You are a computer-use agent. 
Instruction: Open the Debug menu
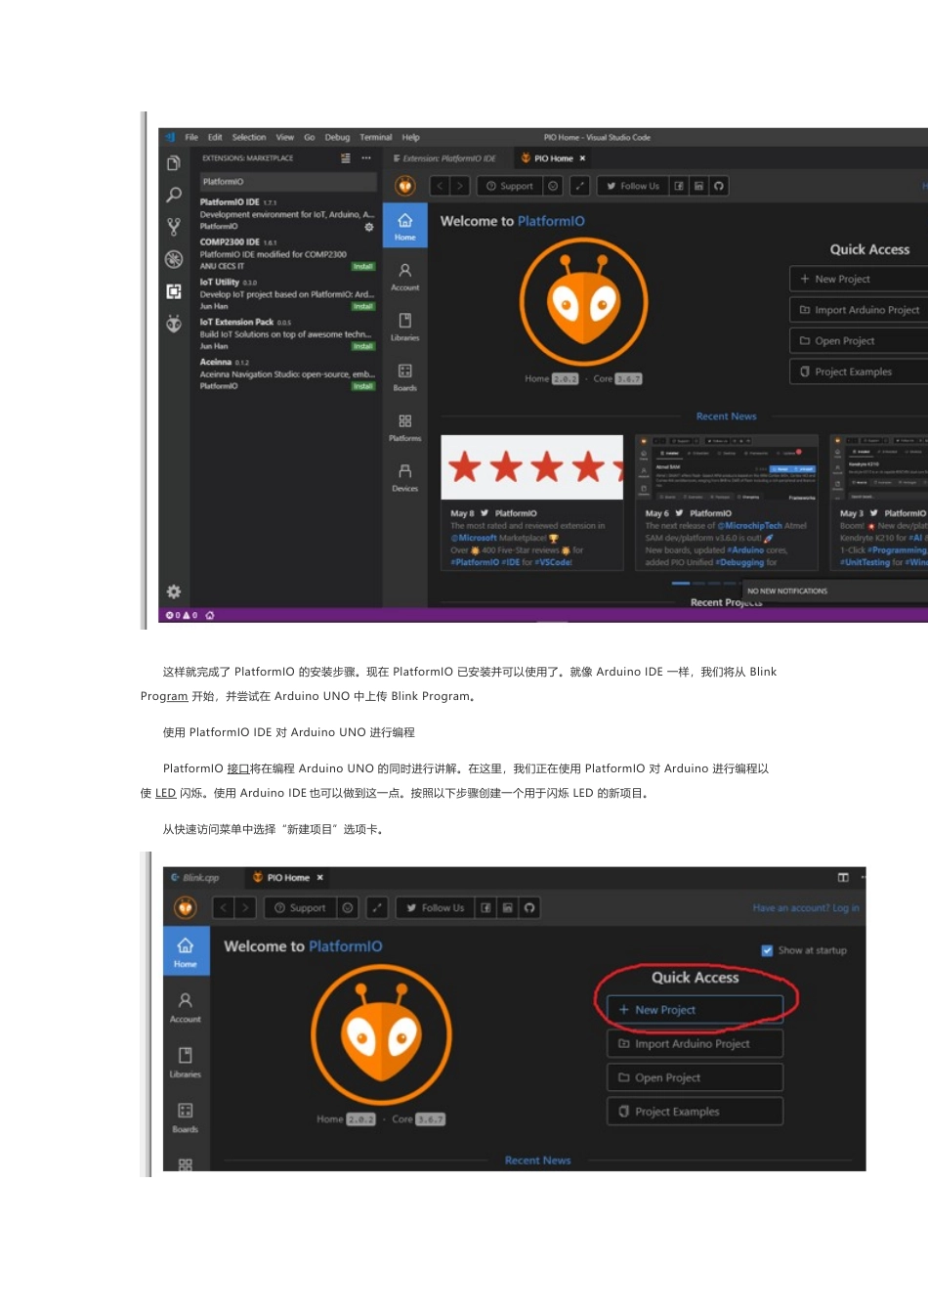336,137
